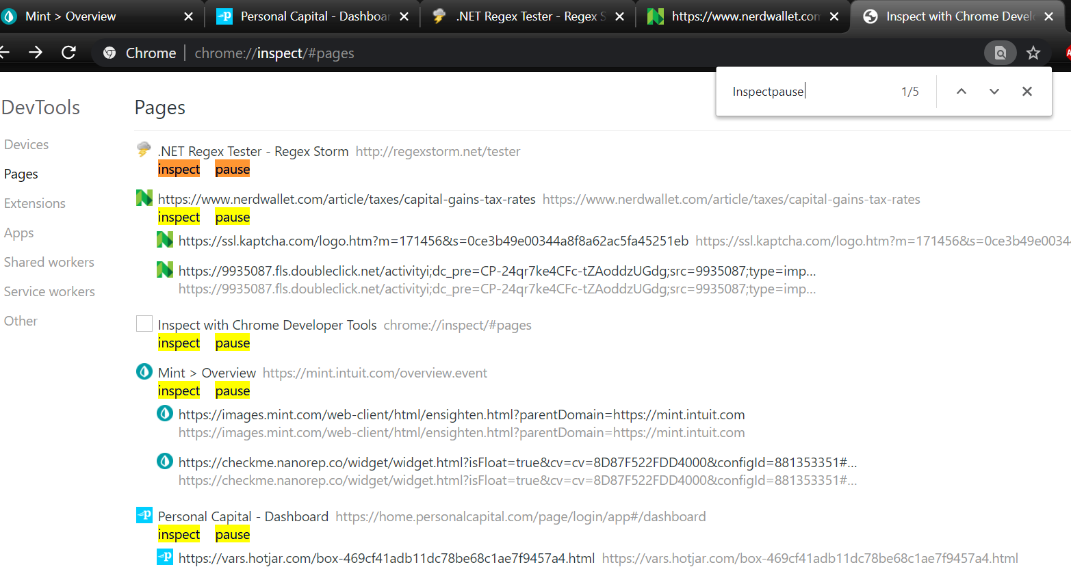Pause the Mint > Overview page

tap(233, 391)
